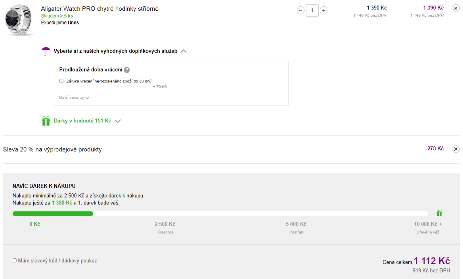This screenshot has height=279, width=463.
Task: Increase watch quantity with plus button
Action: click(323, 11)
